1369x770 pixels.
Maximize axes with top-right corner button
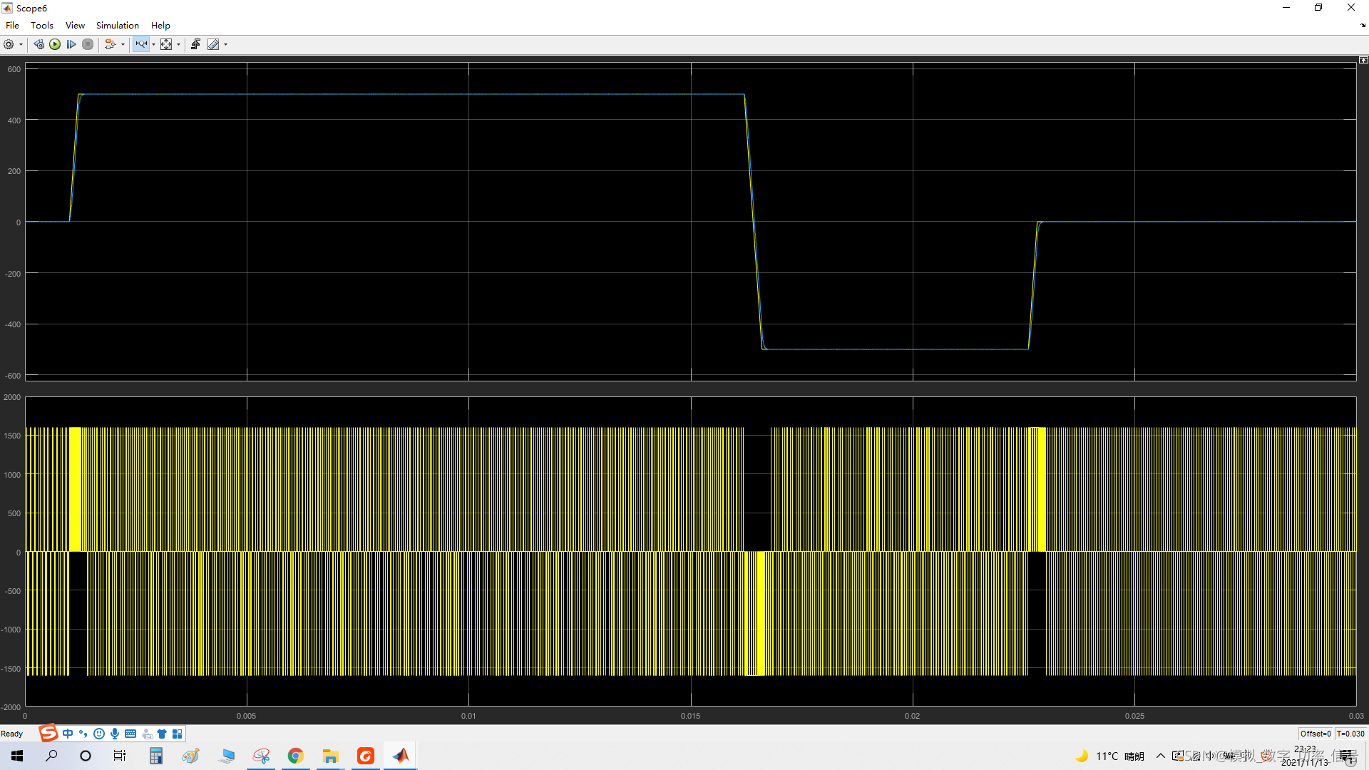tap(1363, 61)
